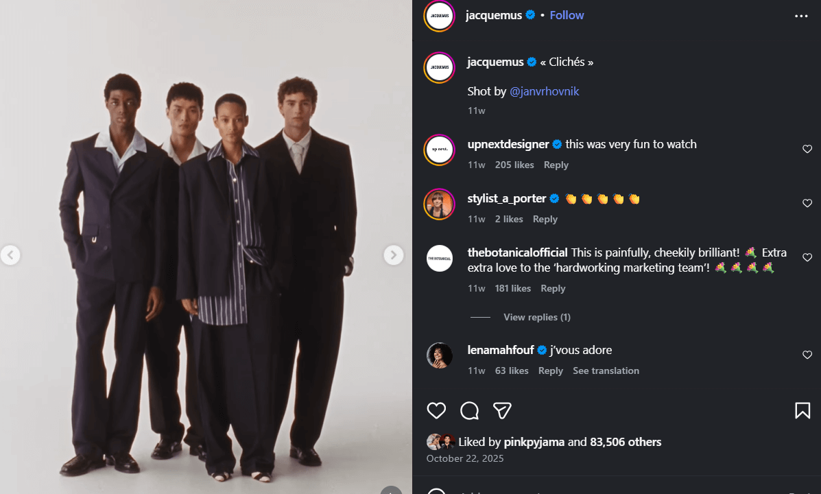Like the post using the heart icon
Viewport: 821px width, 494px height.
click(x=436, y=410)
